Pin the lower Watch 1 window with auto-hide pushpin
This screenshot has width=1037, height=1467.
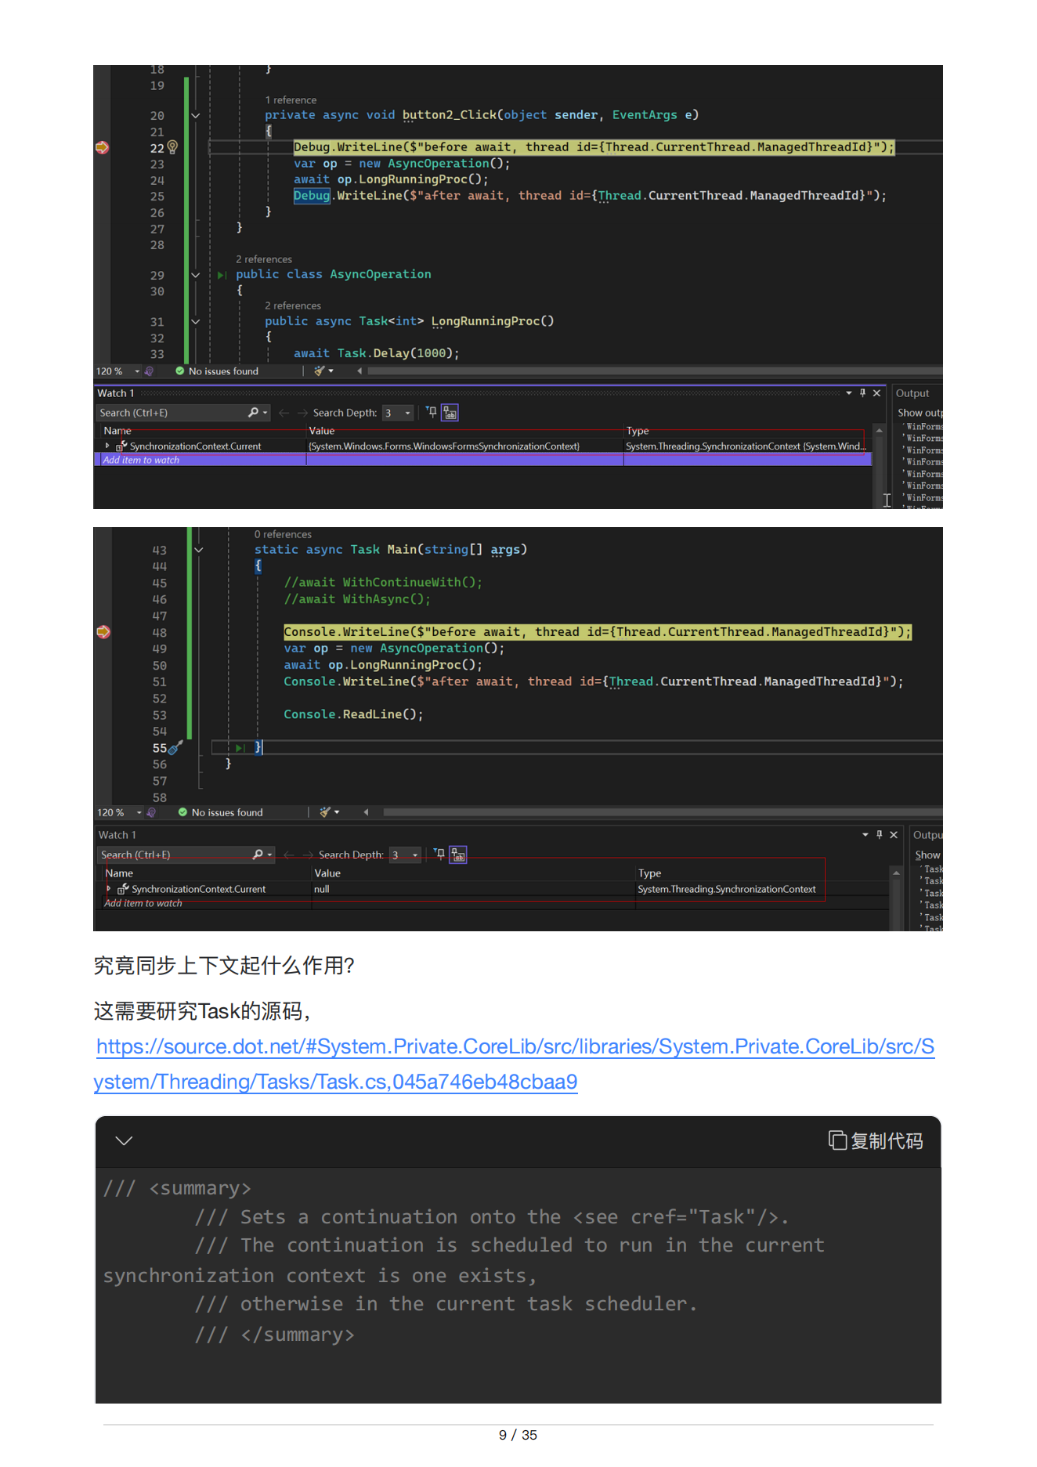[x=879, y=835]
